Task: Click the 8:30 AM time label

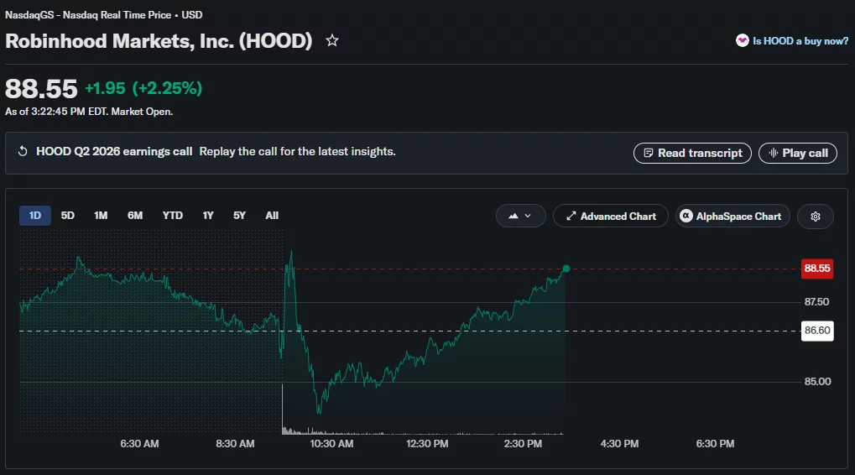Action: [x=235, y=444]
